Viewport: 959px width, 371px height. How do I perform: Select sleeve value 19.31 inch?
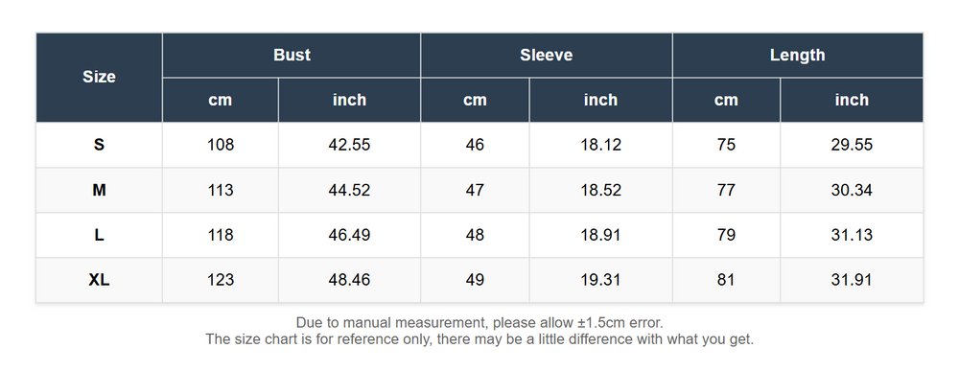(600, 280)
